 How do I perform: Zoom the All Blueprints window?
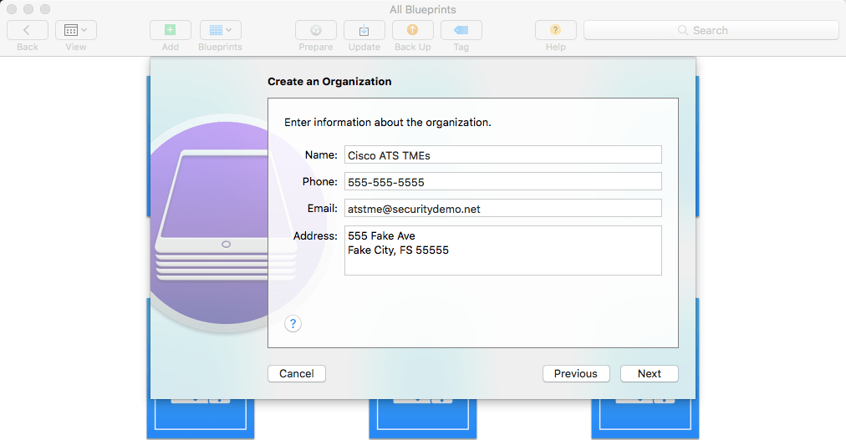[45, 9]
